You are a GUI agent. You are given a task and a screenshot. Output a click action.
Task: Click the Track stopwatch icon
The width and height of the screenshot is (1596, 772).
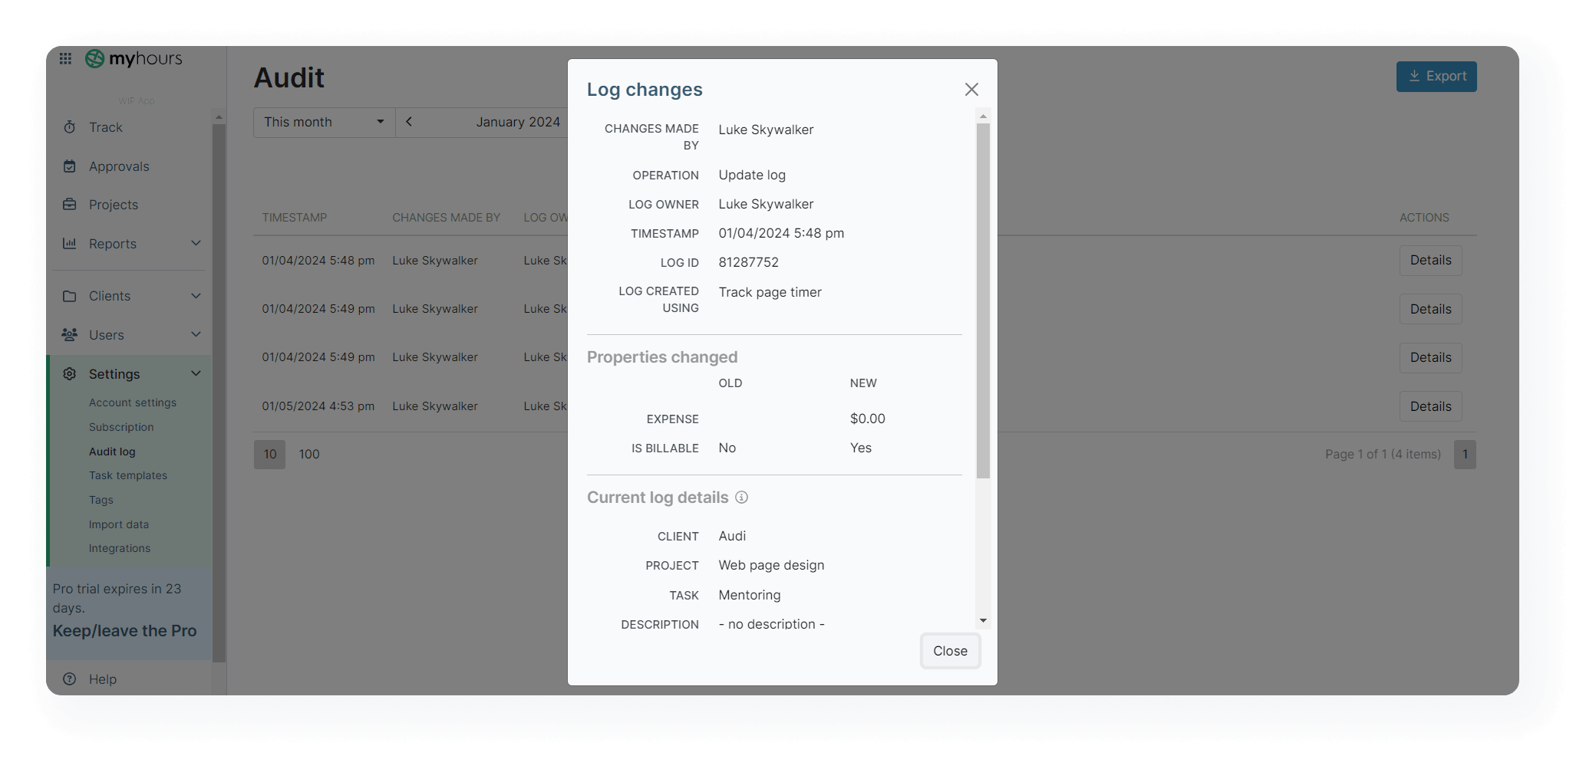click(70, 127)
